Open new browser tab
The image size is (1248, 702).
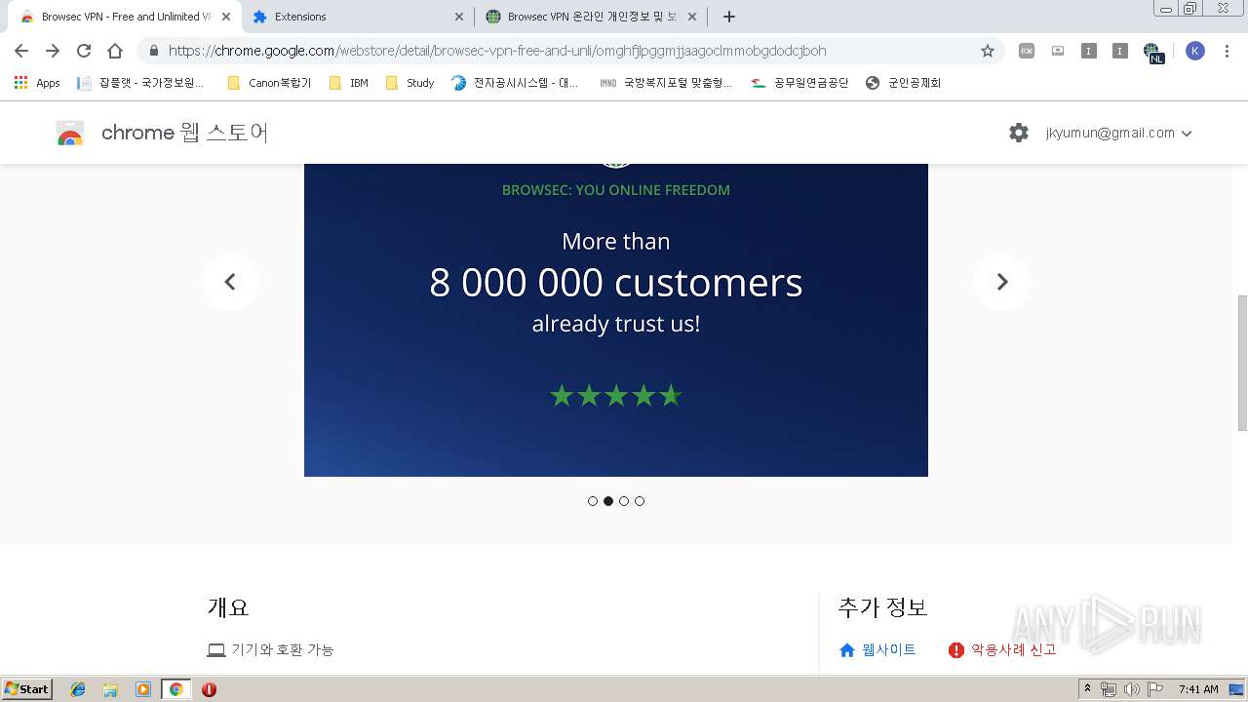click(729, 17)
